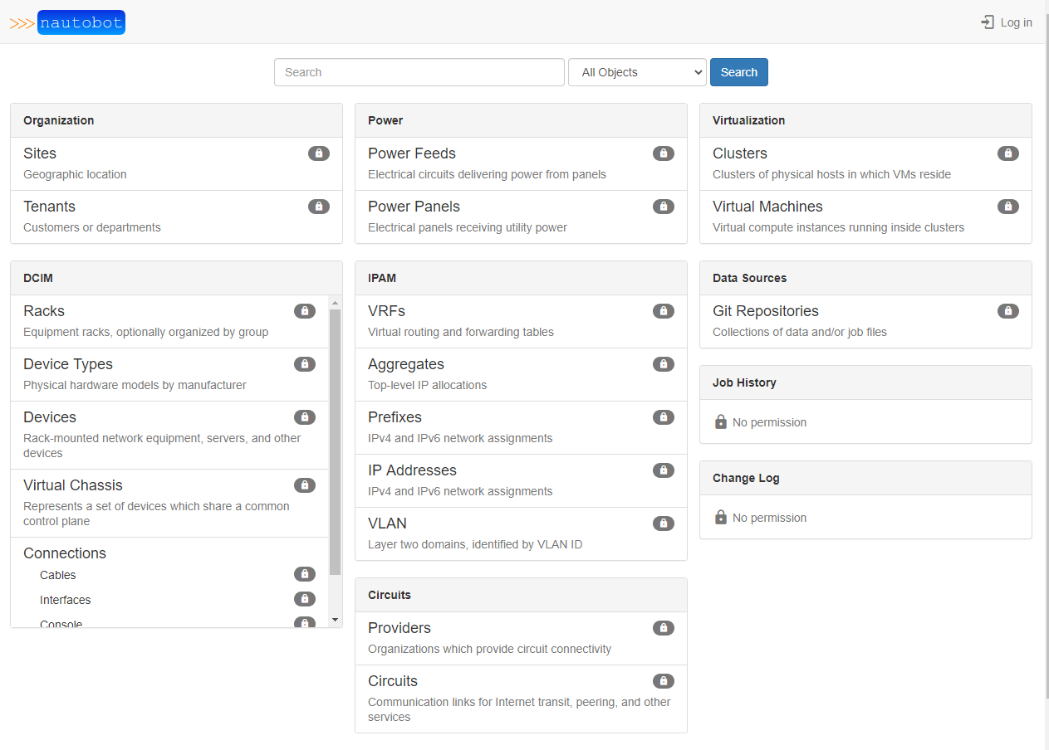The width and height of the screenshot is (1049, 750).
Task: Click the DCIM panel scrollbar thumb
Action: (336, 442)
